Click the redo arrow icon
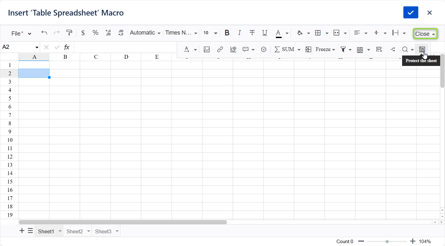 pyautogui.click(x=57, y=33)
